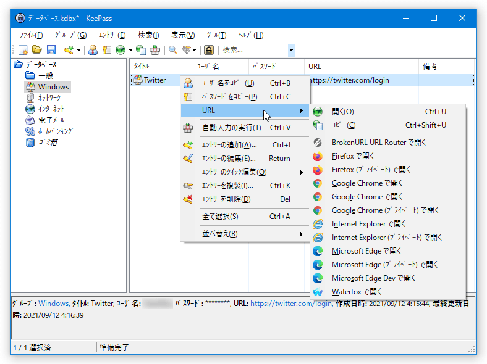This screenshot has height=364, width=487.
Task: Expand the quick search box dropdown
Action: [291, 50]
